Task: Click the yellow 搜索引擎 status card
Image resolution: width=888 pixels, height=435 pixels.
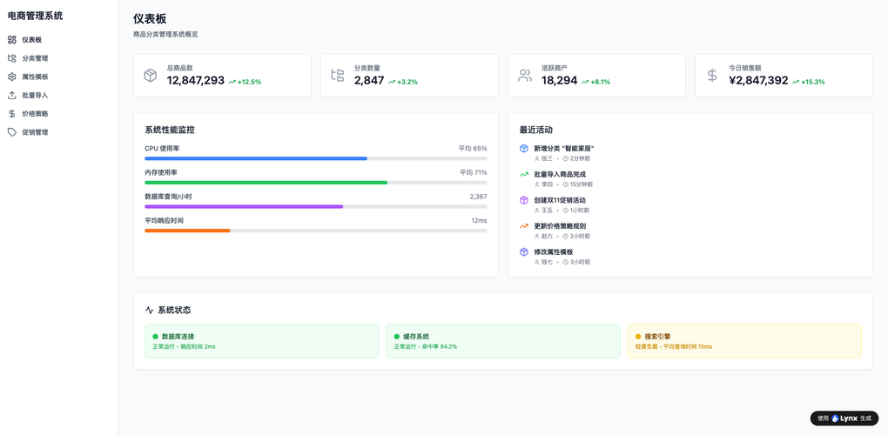Action: [x=744, y=341]
